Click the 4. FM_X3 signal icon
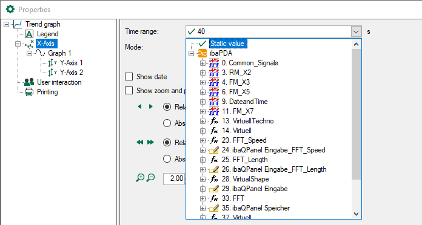Viewport: 422px width, 225px height. pyautogui.click(x=214, y=82)
